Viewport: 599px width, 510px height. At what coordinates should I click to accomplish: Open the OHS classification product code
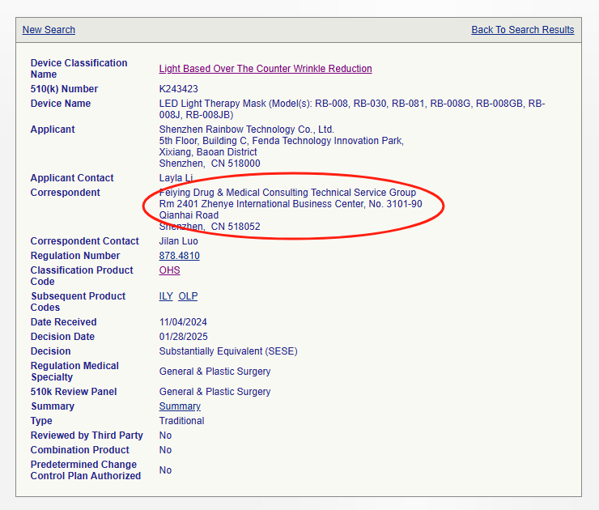169,270
